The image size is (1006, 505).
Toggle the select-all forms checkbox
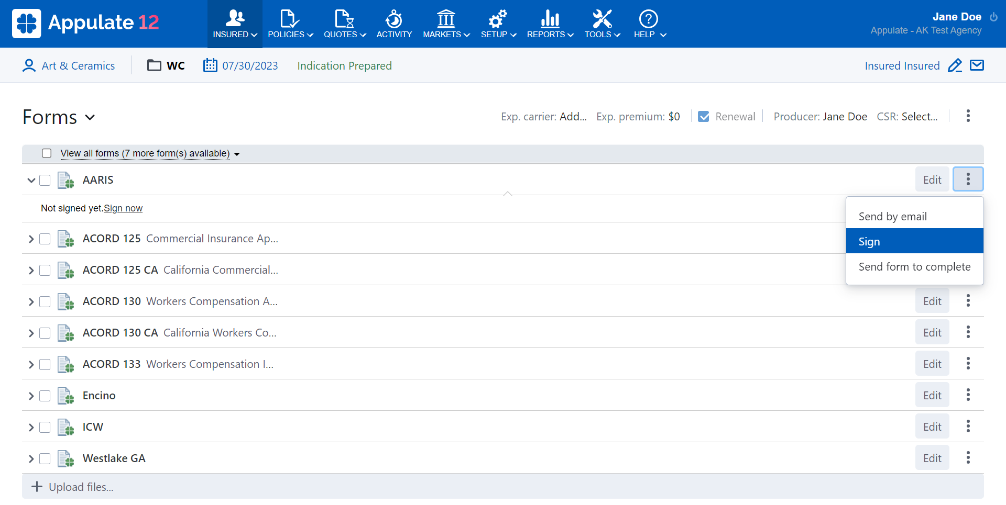(47, 153)
